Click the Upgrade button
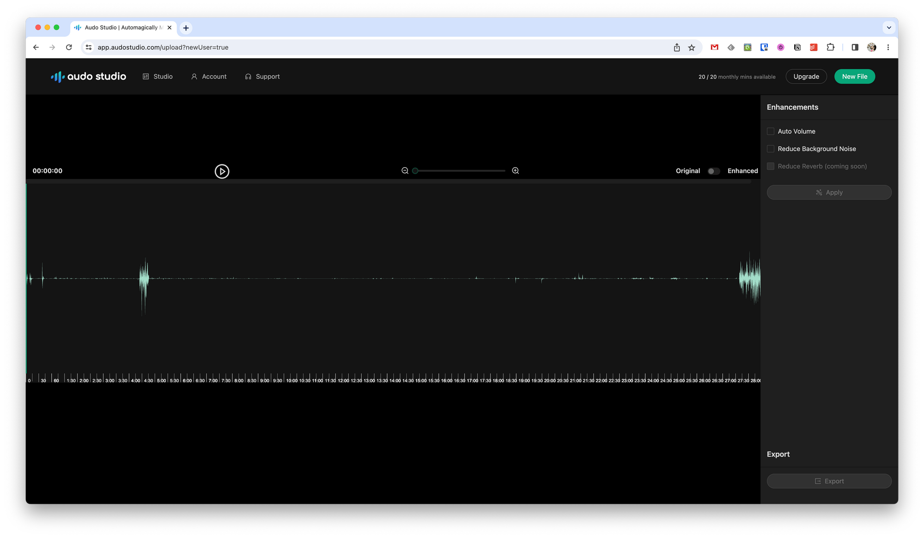924x538 pixels. (x=806, y=77)
